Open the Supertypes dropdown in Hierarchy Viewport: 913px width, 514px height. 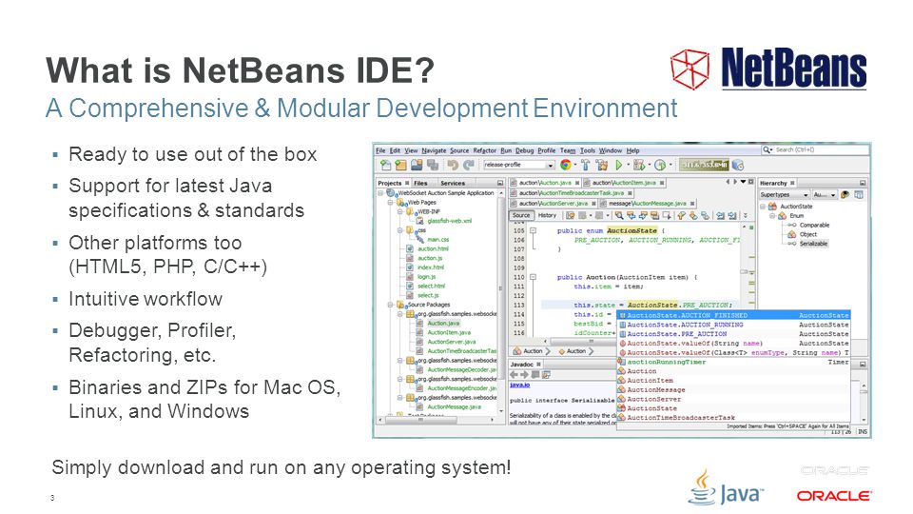pos(806,195)
